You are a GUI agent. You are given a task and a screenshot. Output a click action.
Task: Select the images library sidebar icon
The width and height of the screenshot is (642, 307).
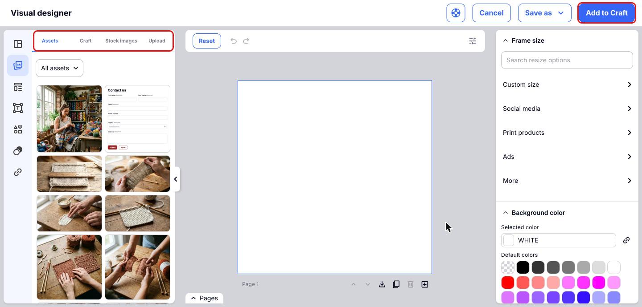(18, 65)
